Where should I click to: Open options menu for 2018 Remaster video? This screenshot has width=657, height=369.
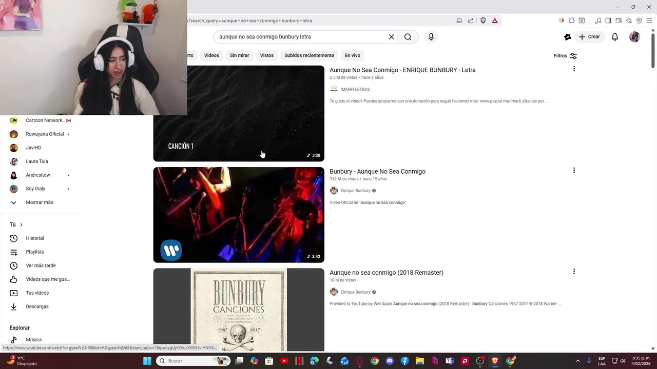coord(574,272)
